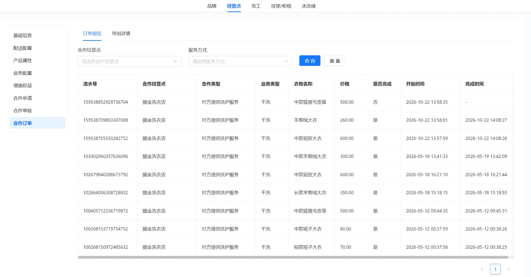Select page 1 in pagination
531x277 pixels.
[495, 269]
